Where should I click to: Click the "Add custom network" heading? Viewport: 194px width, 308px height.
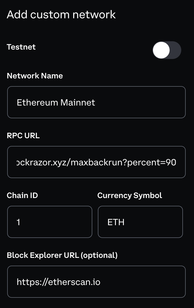pos(61,14)
